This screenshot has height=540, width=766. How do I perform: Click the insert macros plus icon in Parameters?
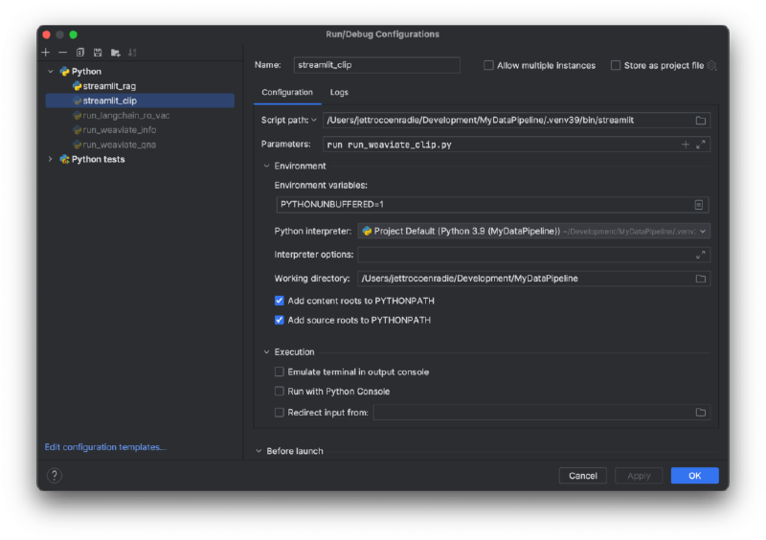686,145
